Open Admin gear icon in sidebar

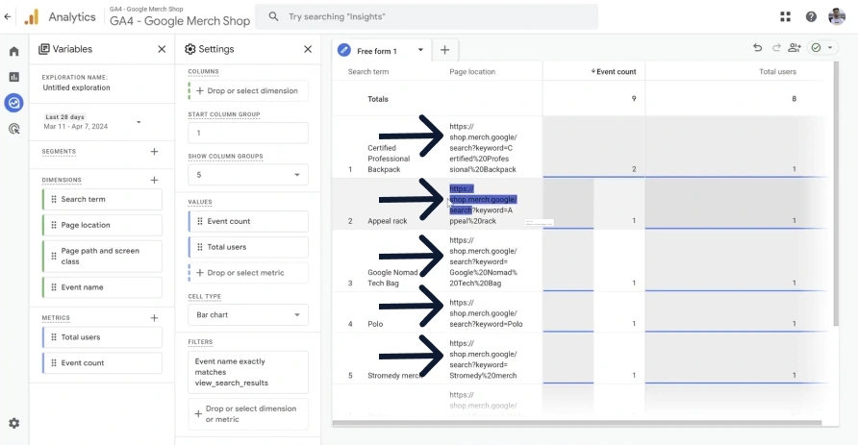pyautogui.click(x=14, y=423)
